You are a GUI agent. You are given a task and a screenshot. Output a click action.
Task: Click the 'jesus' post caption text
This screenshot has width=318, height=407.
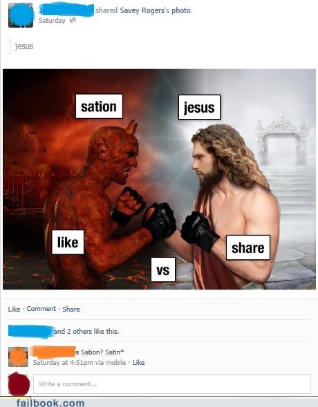pos(24,46)
